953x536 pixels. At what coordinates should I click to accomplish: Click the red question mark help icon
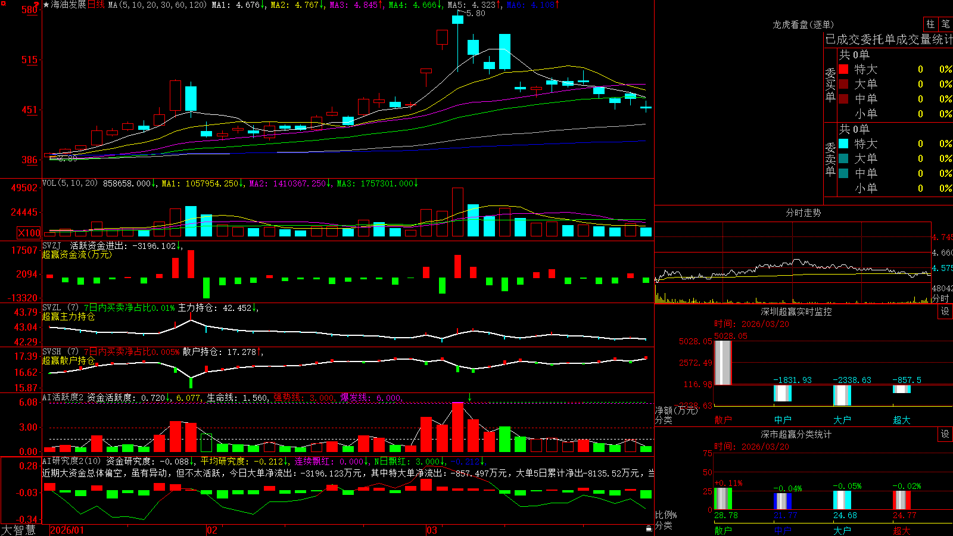pyautogui.click(x=37, y=4)
